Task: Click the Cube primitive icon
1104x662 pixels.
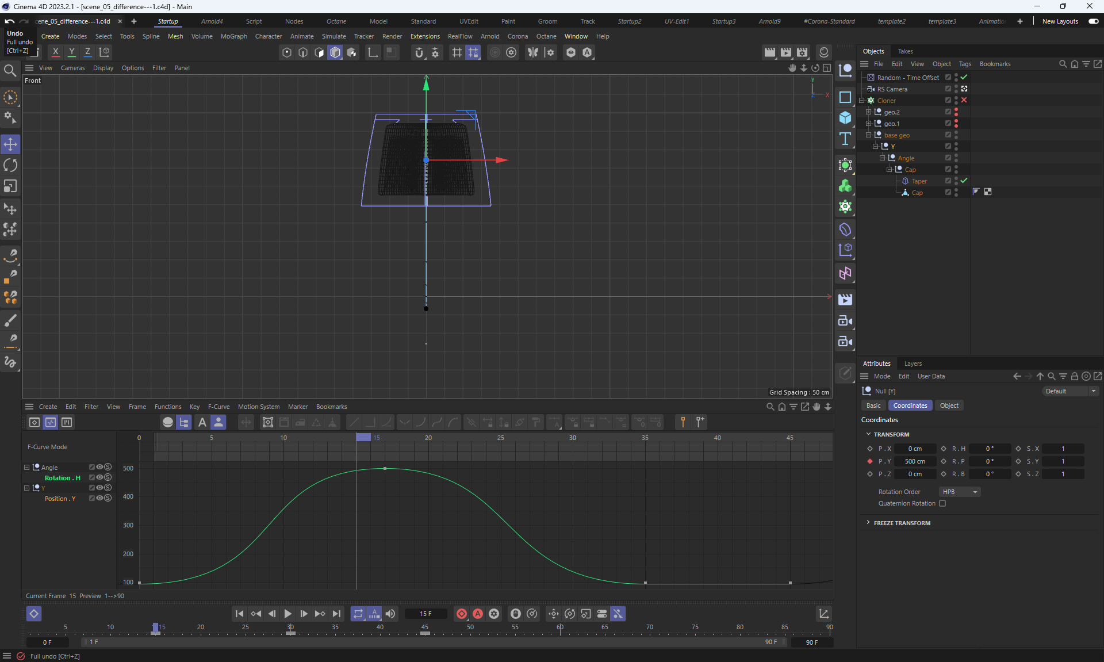Action: [x=845, y=118]
